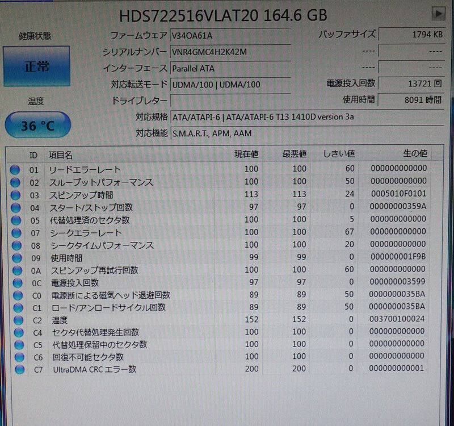
Task: Click the interface field Parallel ATA
Action: pyautogui.click(x=230, y=69)
